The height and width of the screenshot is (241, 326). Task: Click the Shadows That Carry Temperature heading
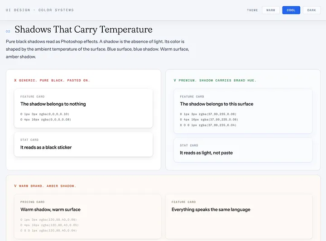coord(83,29)
